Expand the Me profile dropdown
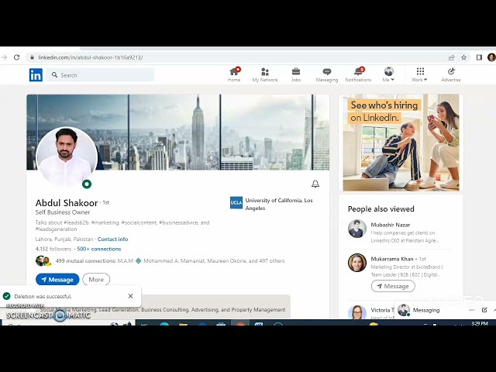The height and width of the screenshot is (372, 496). 388,75
